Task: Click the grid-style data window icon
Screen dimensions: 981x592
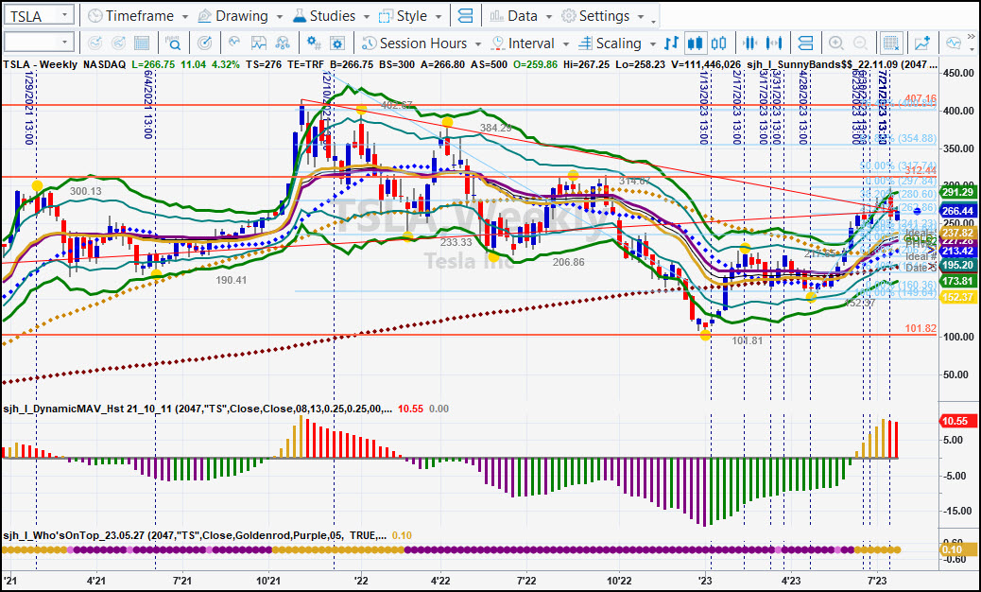Action: [142, 44]
